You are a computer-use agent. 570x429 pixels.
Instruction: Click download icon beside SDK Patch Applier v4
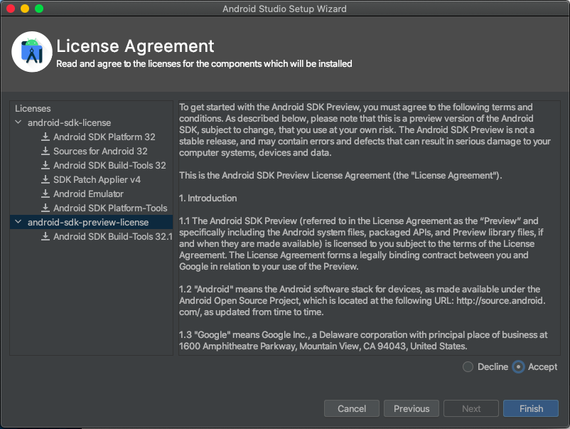45,179
